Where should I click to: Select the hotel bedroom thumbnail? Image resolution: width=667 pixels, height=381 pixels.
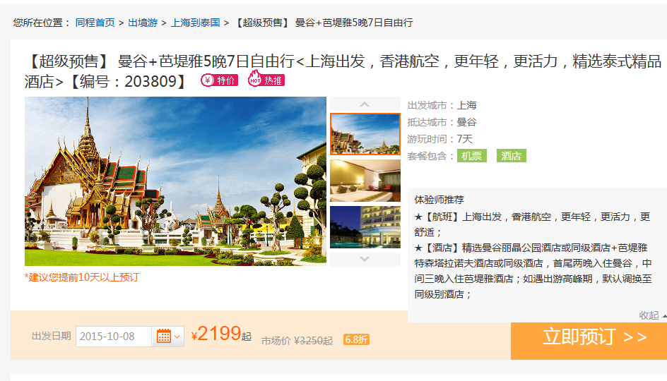pos(365,181)
